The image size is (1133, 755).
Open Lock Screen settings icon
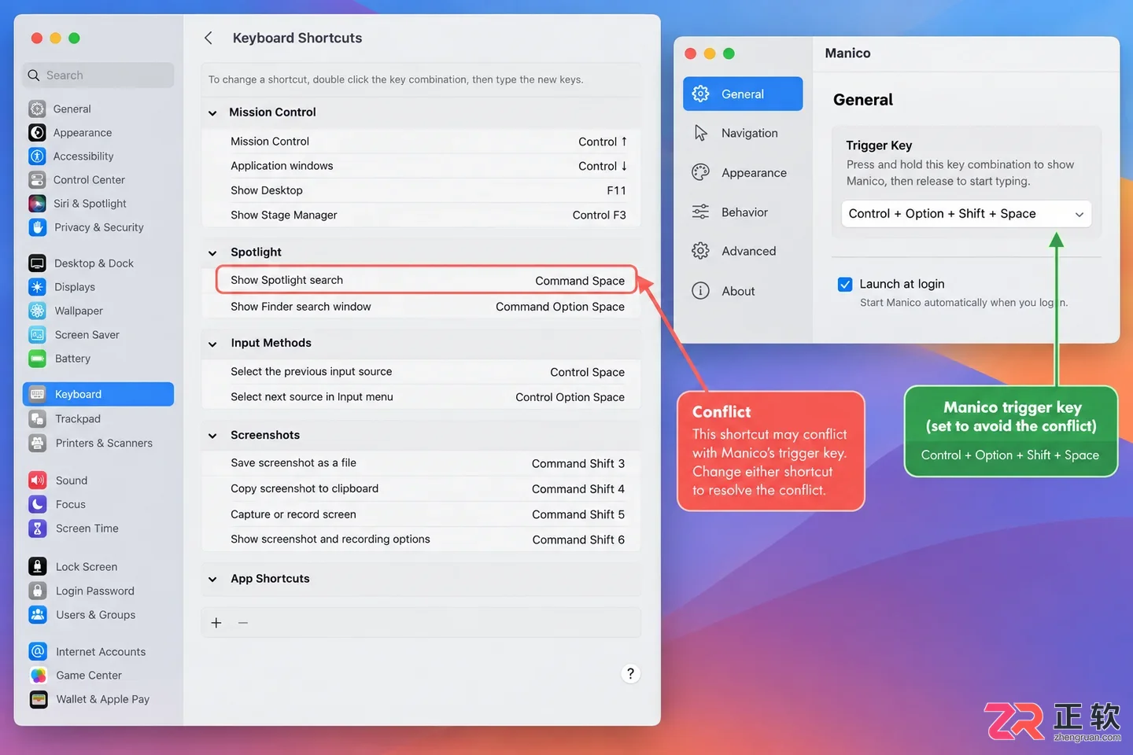pos(37,566)
